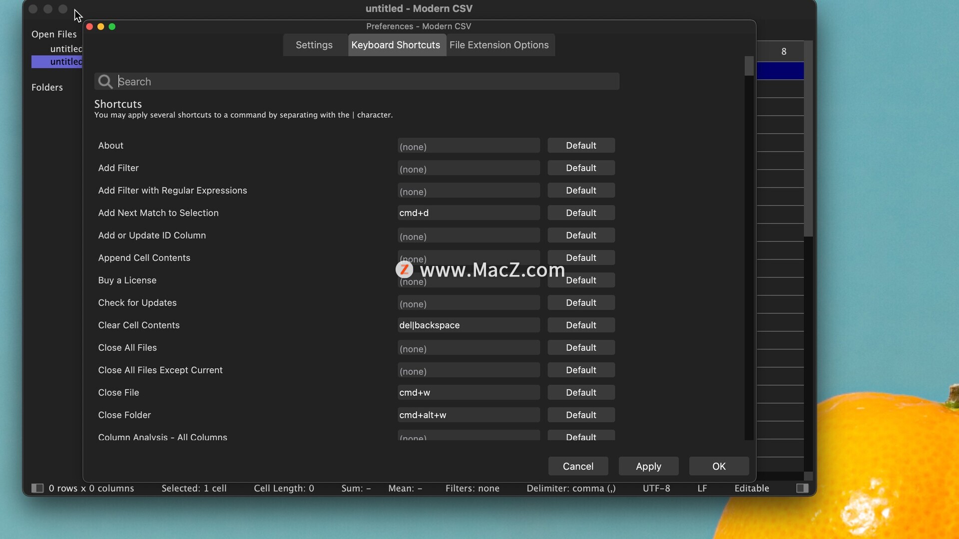Click Editable status in status bar
This screenshot has height=539, width=959.
coord(752,488)
